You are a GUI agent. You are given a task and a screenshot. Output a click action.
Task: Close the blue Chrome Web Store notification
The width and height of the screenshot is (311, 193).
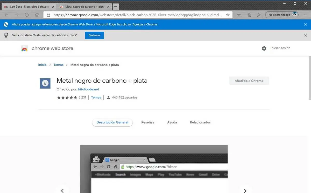point(305,24)
